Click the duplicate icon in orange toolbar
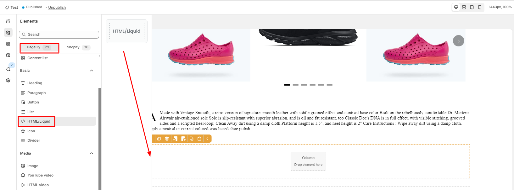 (159, 139)
